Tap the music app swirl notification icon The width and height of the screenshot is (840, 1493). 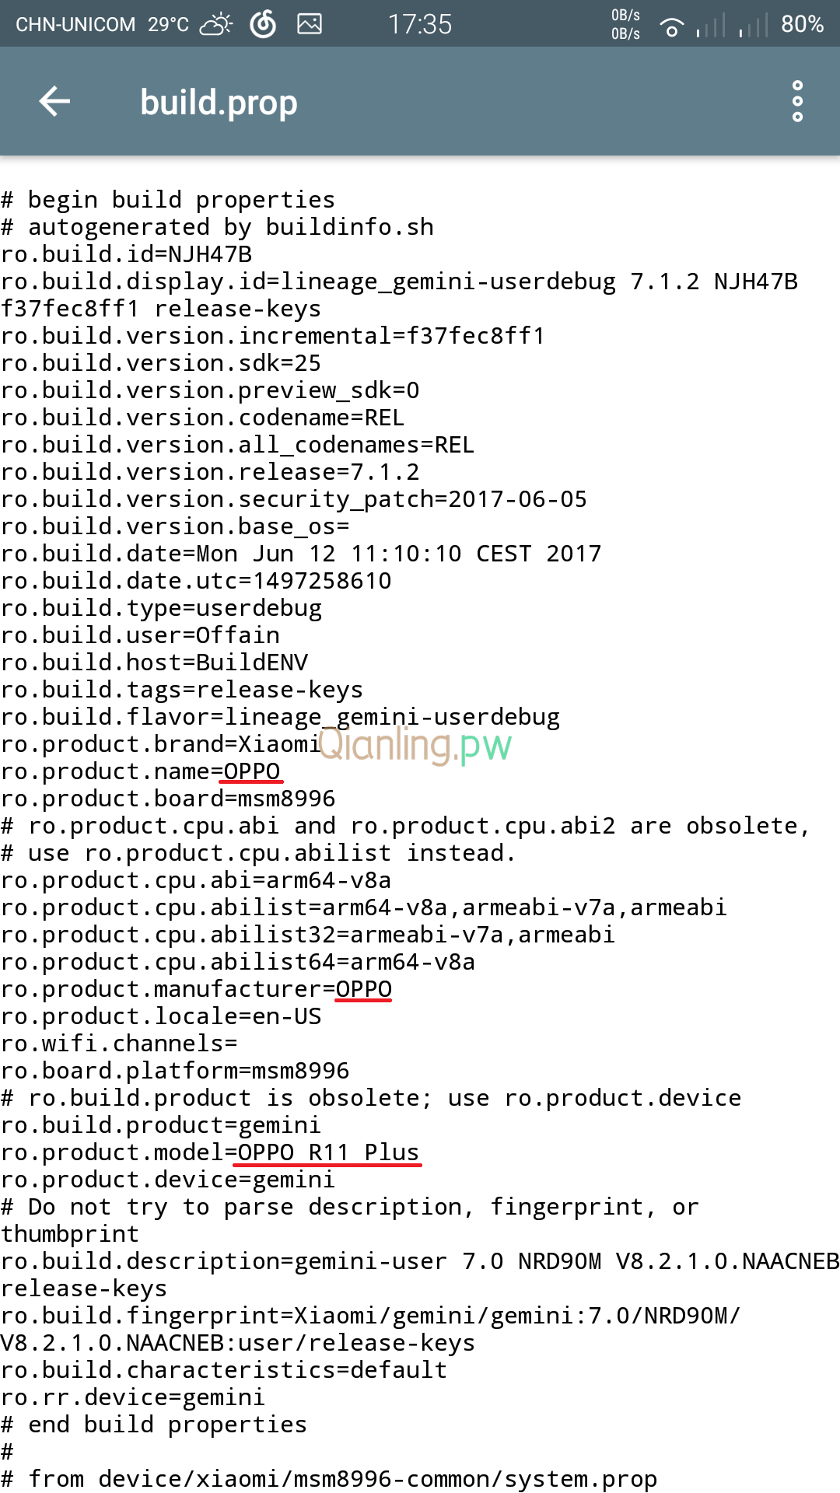(263, 25)
